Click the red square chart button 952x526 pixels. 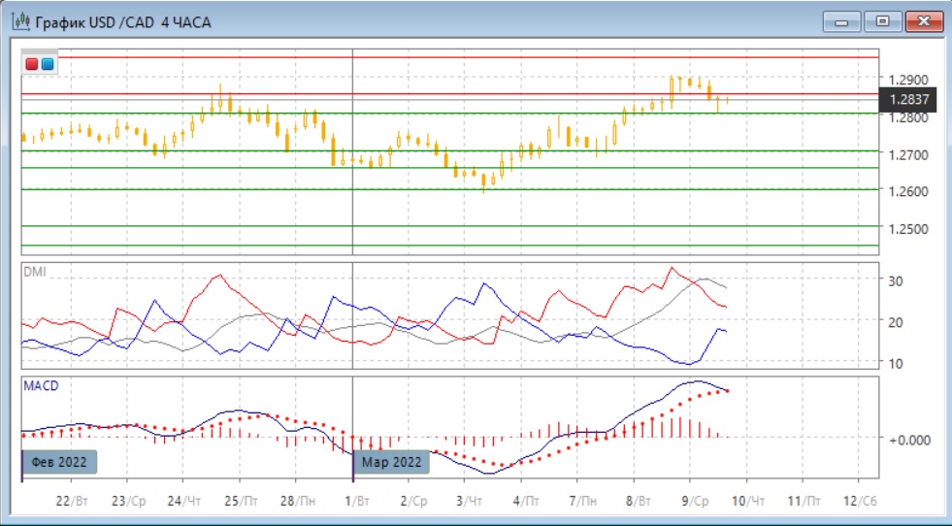tap(32, 64)
